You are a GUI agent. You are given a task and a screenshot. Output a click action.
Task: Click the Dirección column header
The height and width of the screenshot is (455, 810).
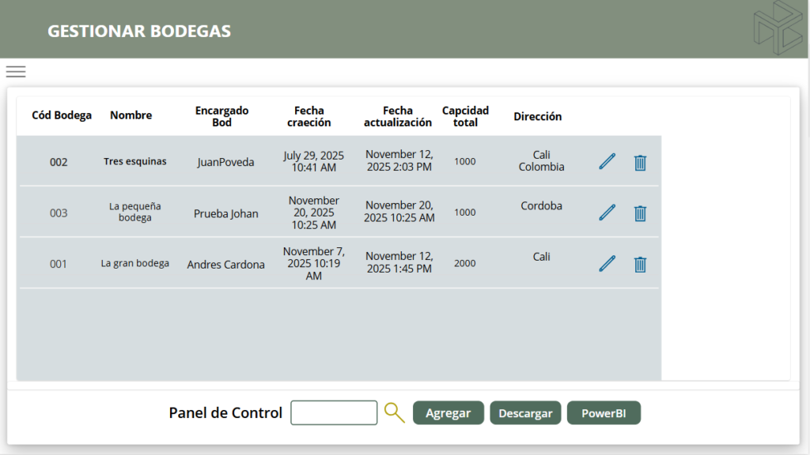[537, 116]
